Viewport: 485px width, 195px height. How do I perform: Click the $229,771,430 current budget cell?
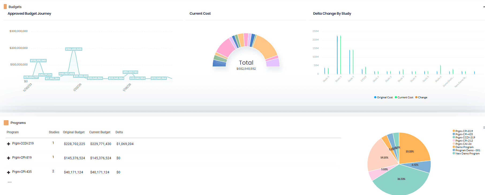pyautogui.click(x=101, y=144)
